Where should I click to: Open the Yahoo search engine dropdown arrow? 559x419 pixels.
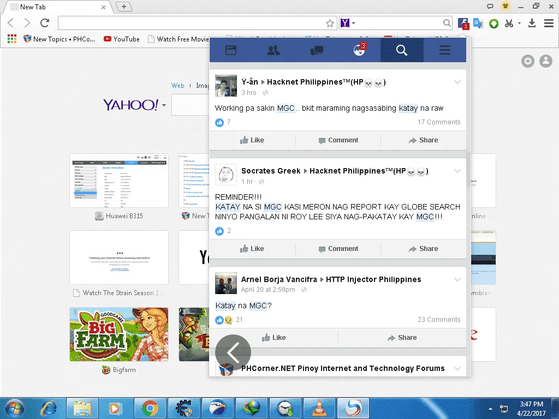353,23
